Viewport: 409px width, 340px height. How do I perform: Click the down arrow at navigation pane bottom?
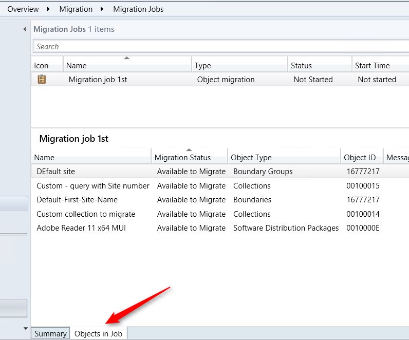[26, 329]
